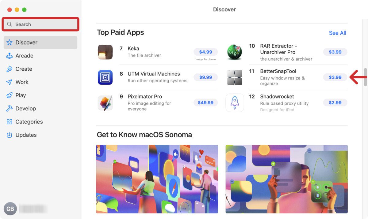This screenshot has width=368, height=219.
Task: Click the Pixelmator Pro app icon
Action: pos(105,103)
